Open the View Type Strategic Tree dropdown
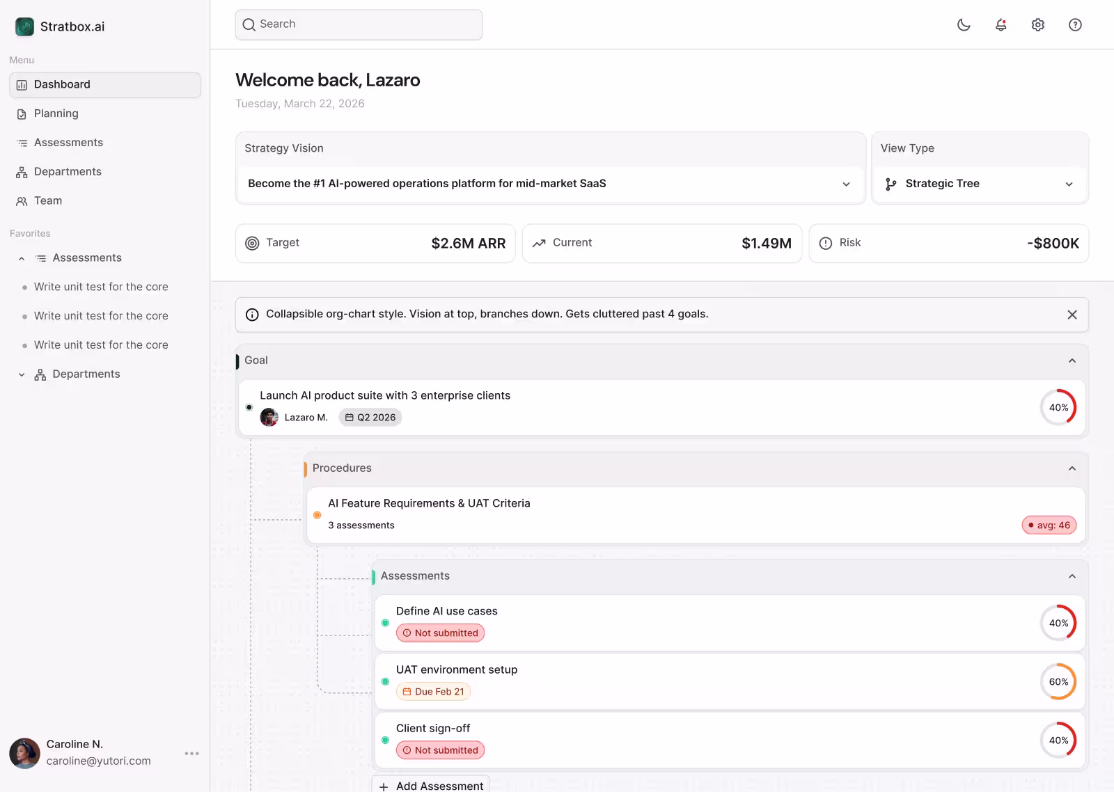 980,184
